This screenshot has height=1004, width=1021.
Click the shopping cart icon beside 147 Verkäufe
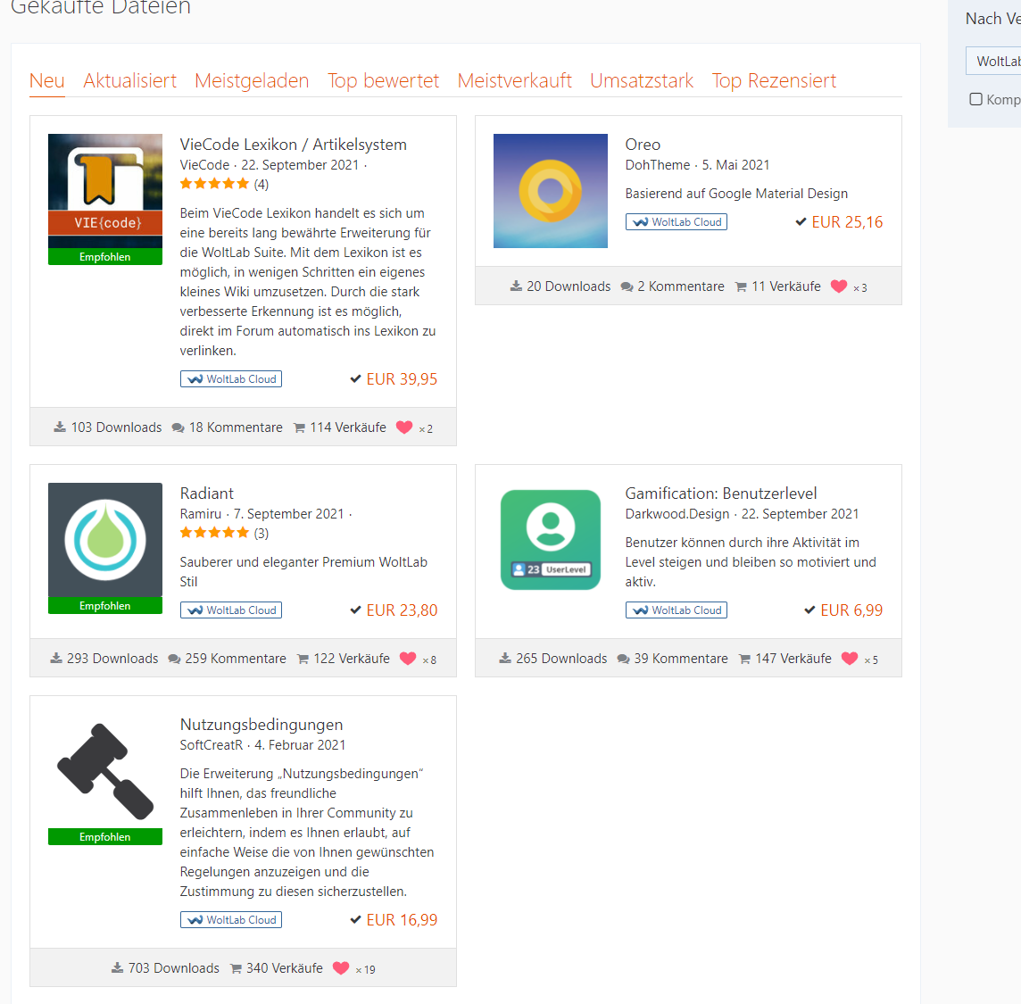[744, 660]
